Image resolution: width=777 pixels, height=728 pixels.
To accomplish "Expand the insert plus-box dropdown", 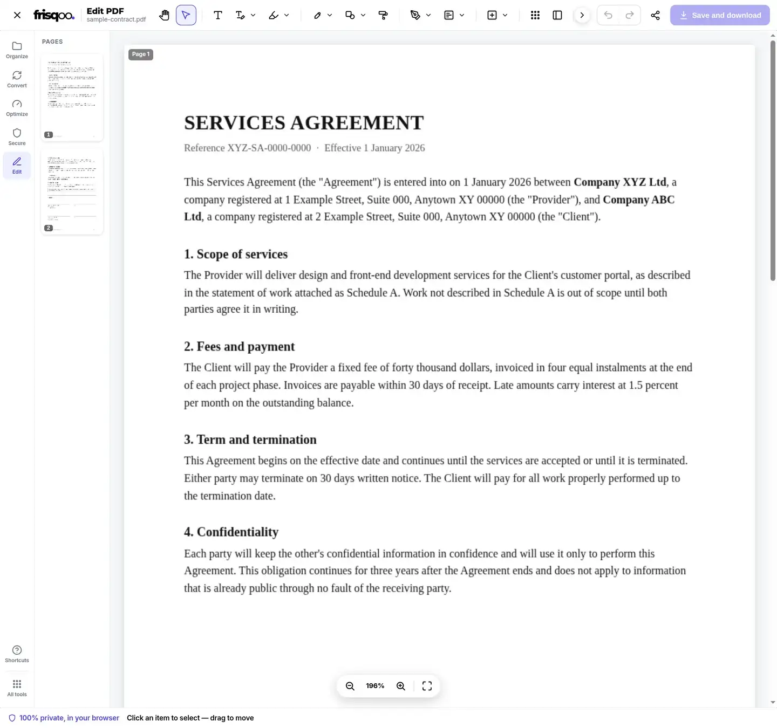I will tap(505, 15).
